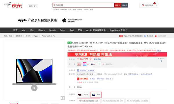Image resolution: width=174 pixels, height=104 pixels.
Task: Choose M1 Pro (10核) 16G 512G version
Action: click(137, 101)
